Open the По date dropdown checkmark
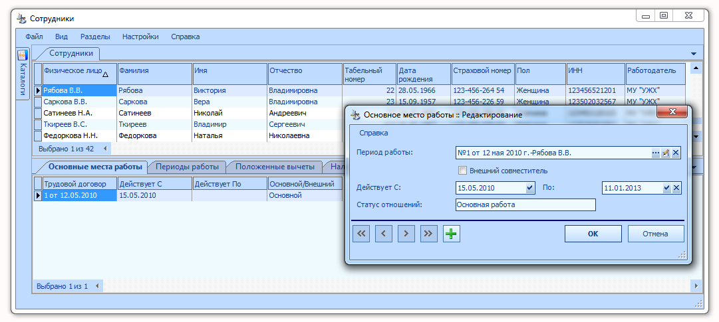The height and width of the screenshot is (322, 719). [667, 188]
